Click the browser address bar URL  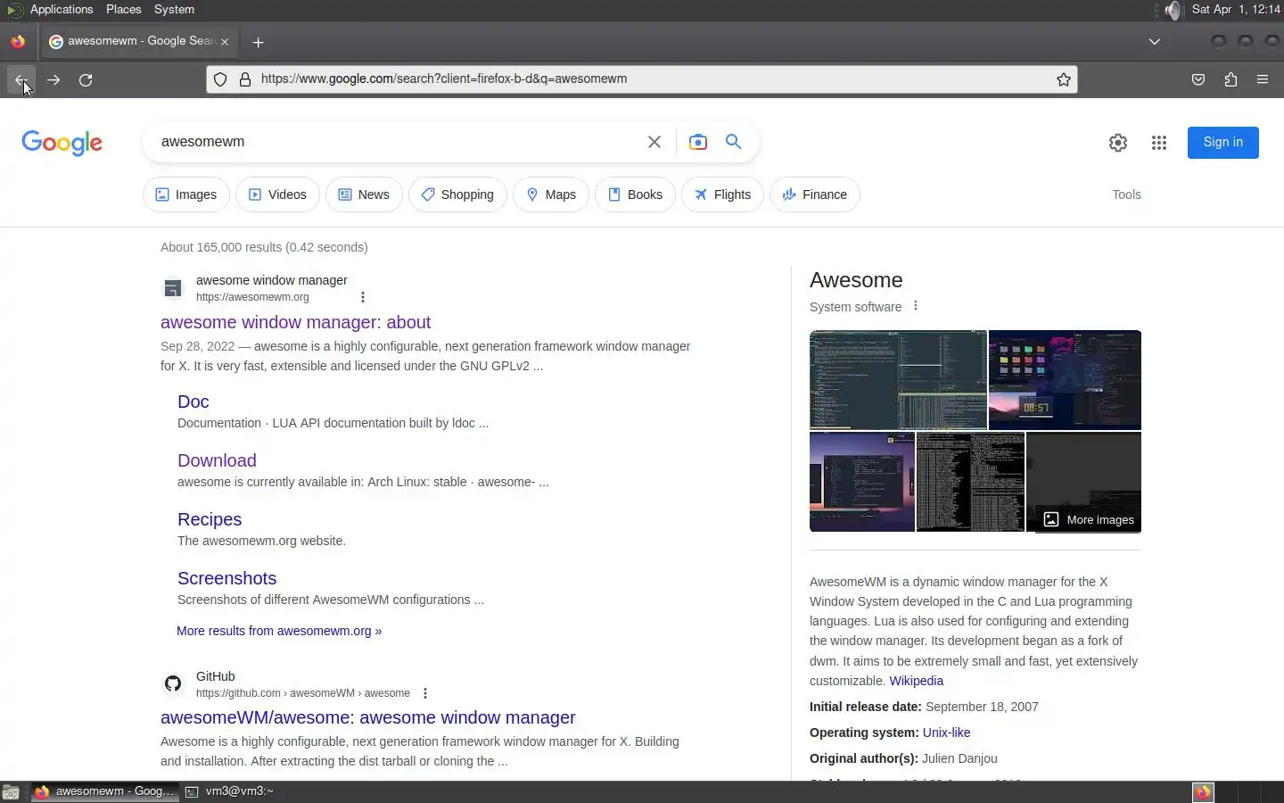[443, 79]
